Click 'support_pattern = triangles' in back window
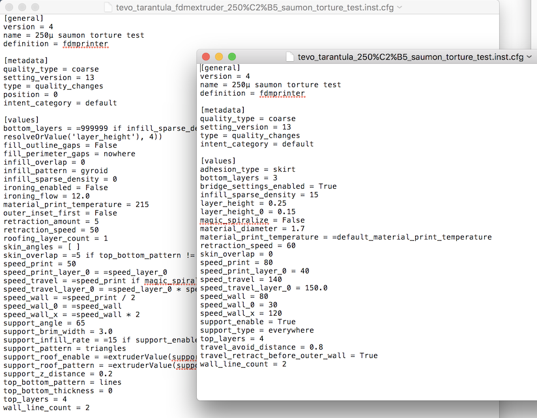Viewport: 537px width, 418px height. [65, 348]
